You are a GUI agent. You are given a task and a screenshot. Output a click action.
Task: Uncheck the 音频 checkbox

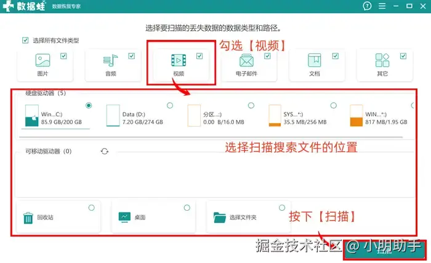(131, 56)
